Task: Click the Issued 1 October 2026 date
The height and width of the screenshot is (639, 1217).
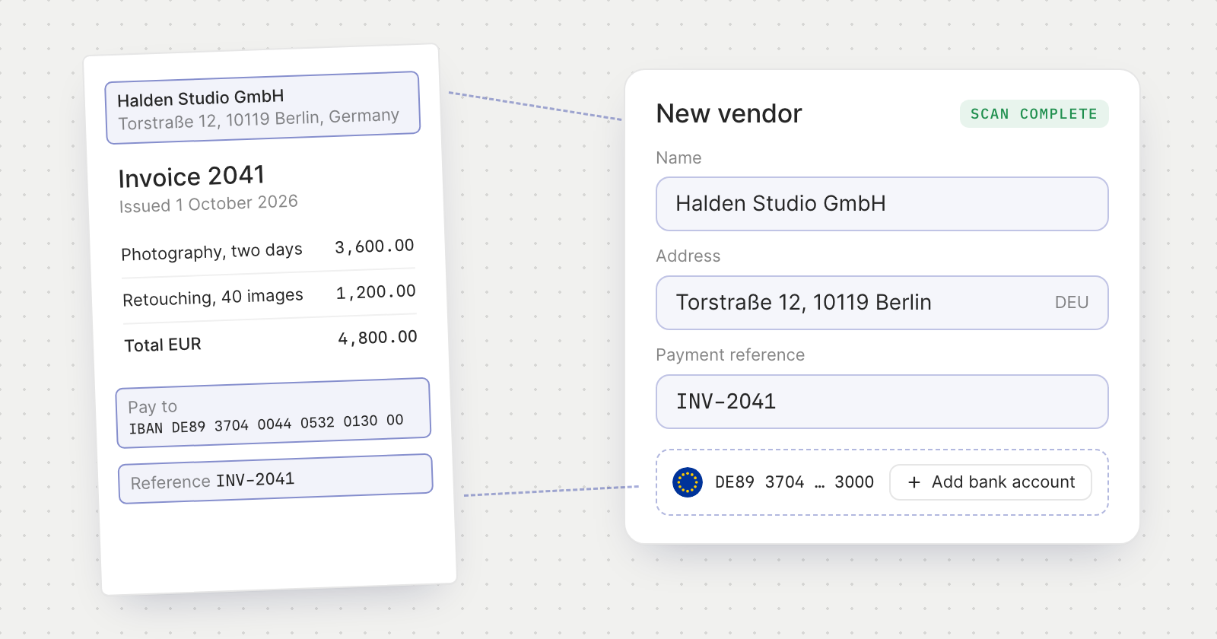Action: tap(208, 204)
